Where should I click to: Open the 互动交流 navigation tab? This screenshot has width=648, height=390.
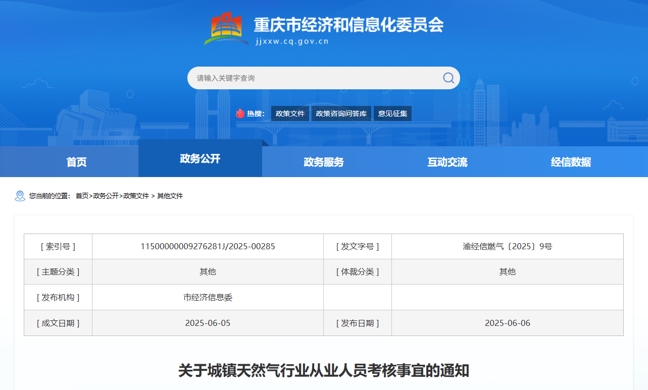(x=447, y=162)
